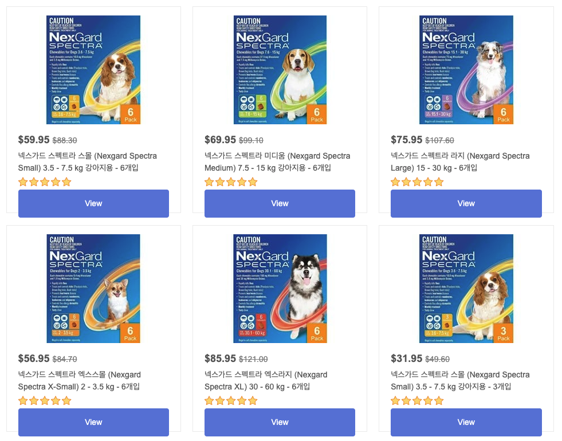Open the Nexgard Spectra Medium product image
562x441 pixels.
coord(280,70)
